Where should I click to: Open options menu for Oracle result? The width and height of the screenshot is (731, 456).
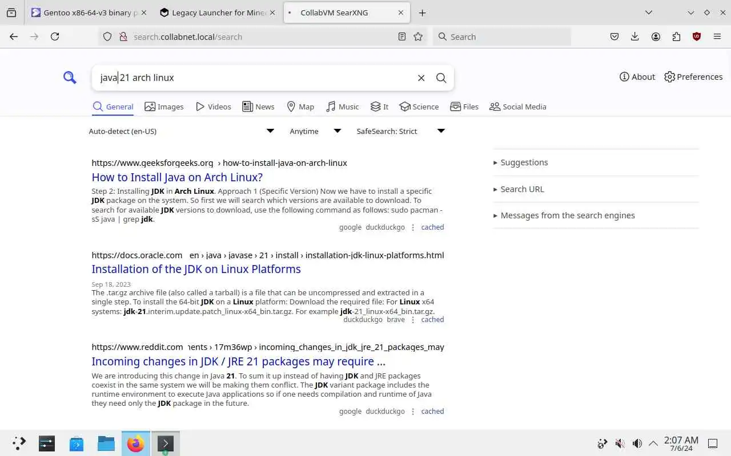point(413,320)
